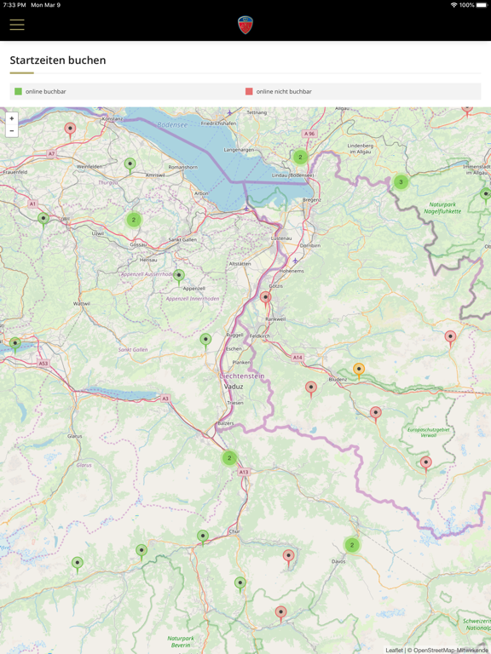Click the Bodensee map label

172,124
